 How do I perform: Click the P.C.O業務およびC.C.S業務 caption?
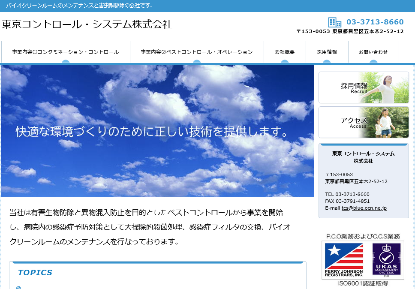point(363,236)
